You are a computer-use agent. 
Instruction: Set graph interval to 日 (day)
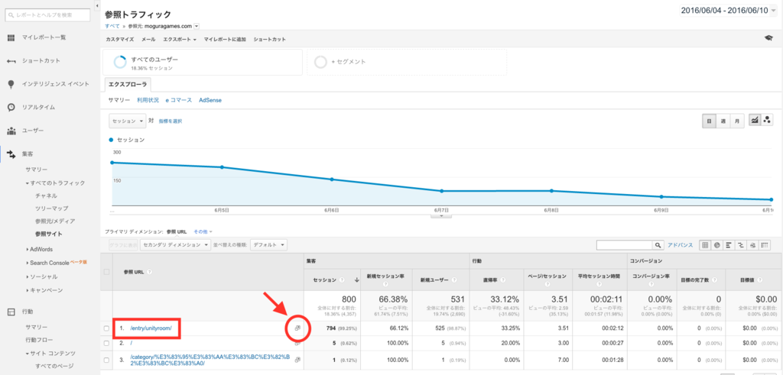point(709,120)
